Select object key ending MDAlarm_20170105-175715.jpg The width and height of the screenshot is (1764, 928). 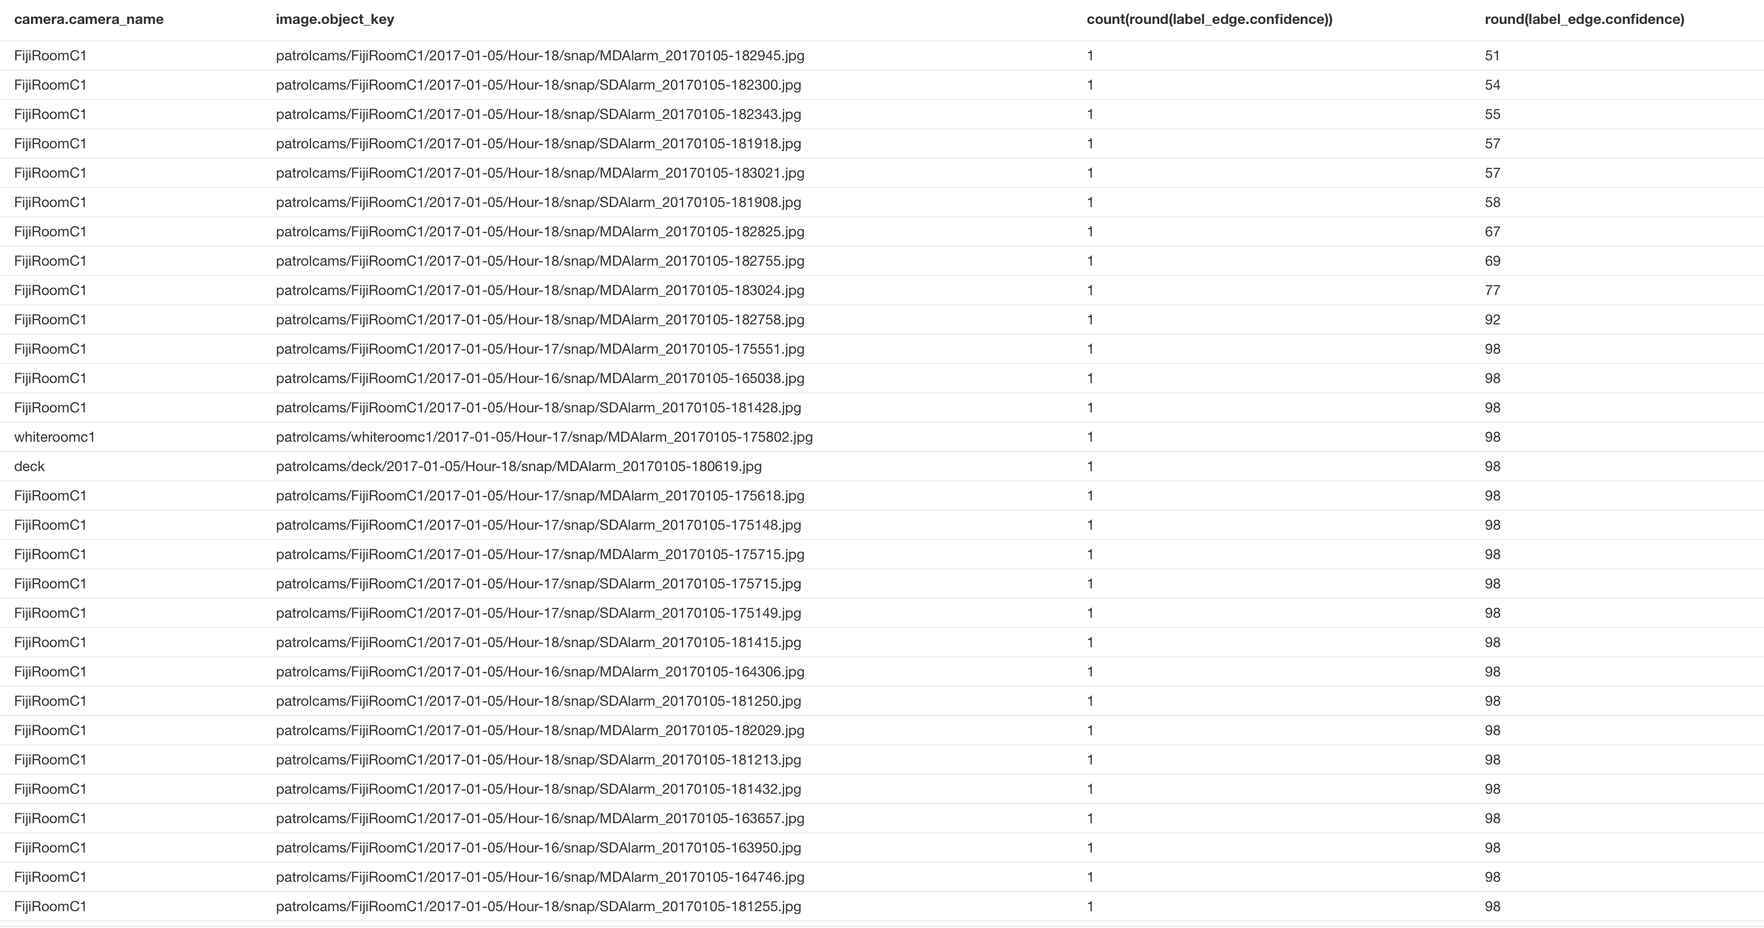click(539, 555)
